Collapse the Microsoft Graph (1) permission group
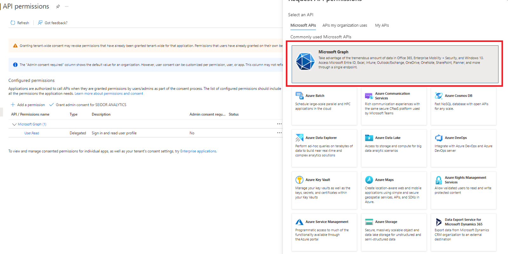Viewport: 508px width, 254px height. click(14, 124)
